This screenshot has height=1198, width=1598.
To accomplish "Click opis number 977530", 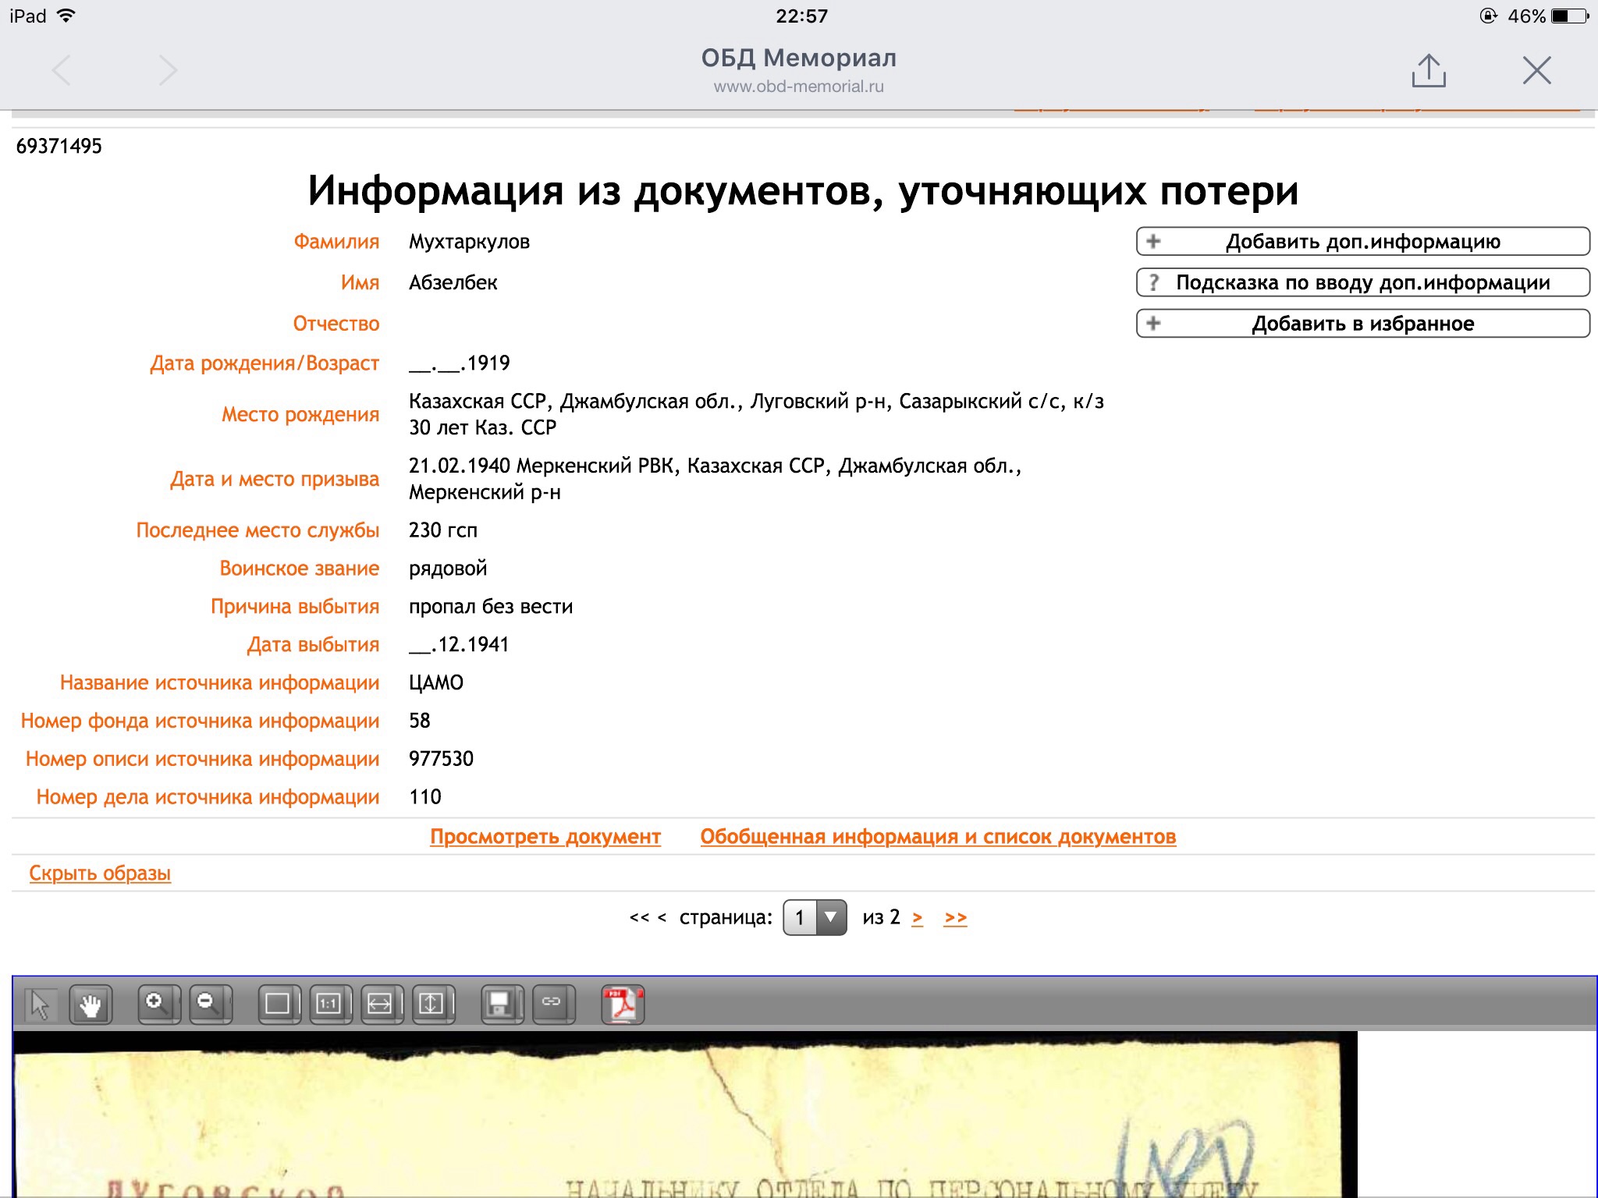I will tap(442, 759).
